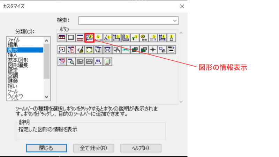Click the 3D sheet with green lines icon
Screen dimensions: 279x157
[x=107, y=62]
